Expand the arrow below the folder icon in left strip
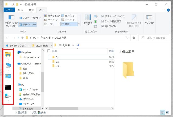The height and width of the screenshot is (117, 173). [x=8, y=59]
